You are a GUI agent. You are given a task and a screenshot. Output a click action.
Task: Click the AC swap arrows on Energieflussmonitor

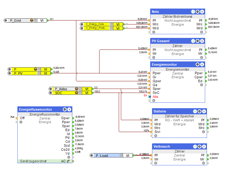click(68, 161)
